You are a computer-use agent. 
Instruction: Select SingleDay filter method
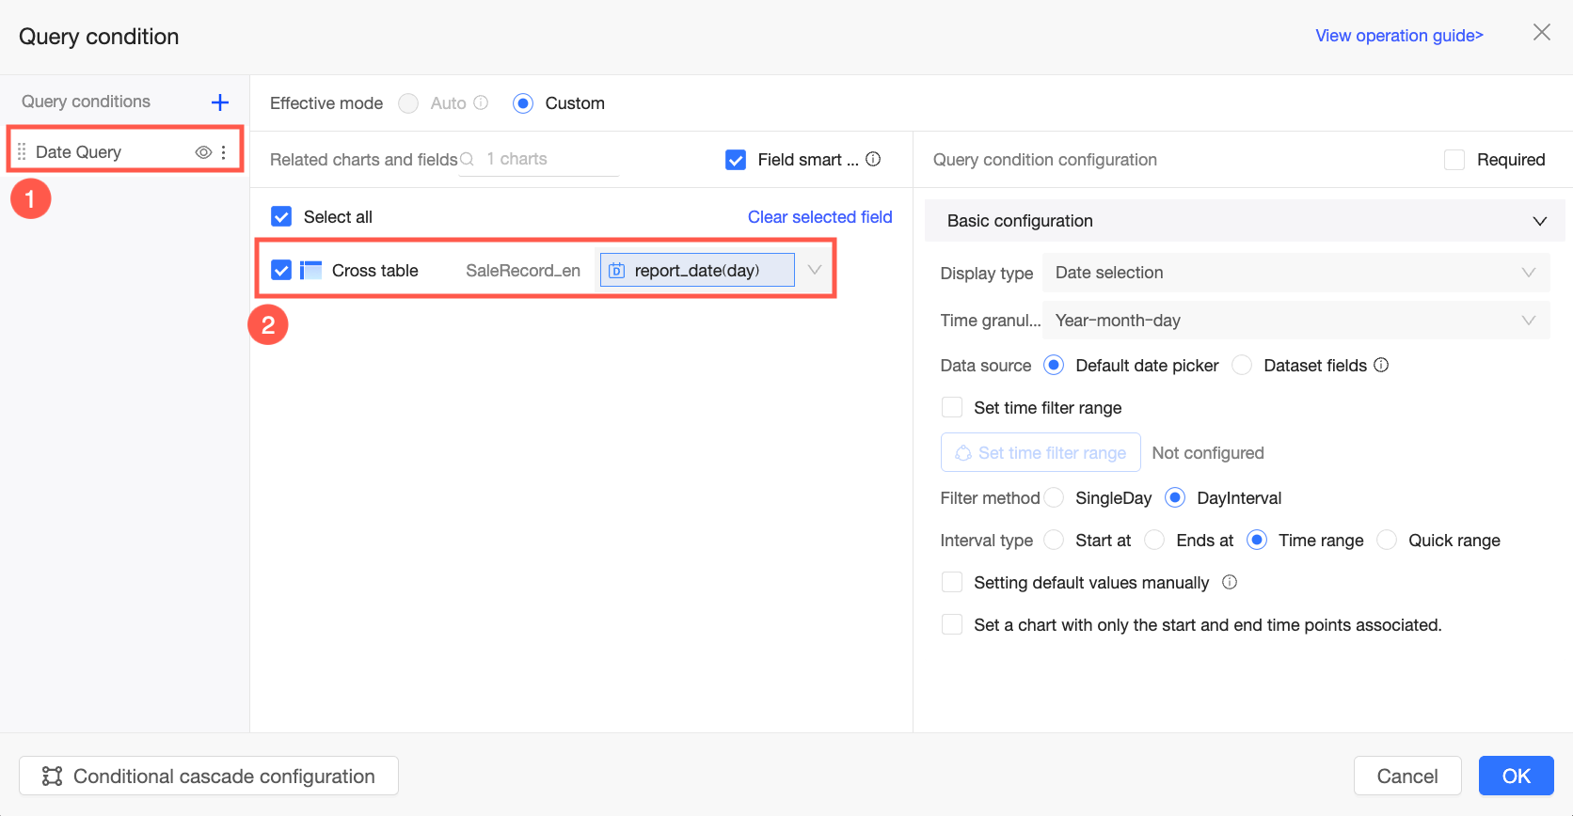tap(1055, 497)
